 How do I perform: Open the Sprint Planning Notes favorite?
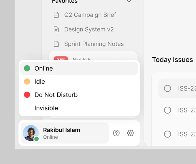(94, 44)
